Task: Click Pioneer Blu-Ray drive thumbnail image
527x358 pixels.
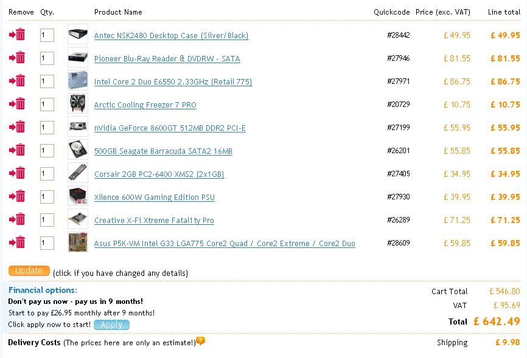Action: (x=78, y=57)
